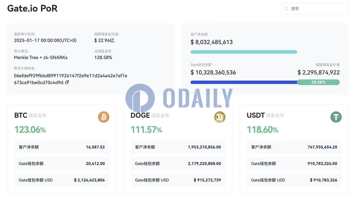This screenshot has width=358, height=197.
Task: Click the hash line starting 06efdef929fbbd
Action: click(x=70, y=76)
